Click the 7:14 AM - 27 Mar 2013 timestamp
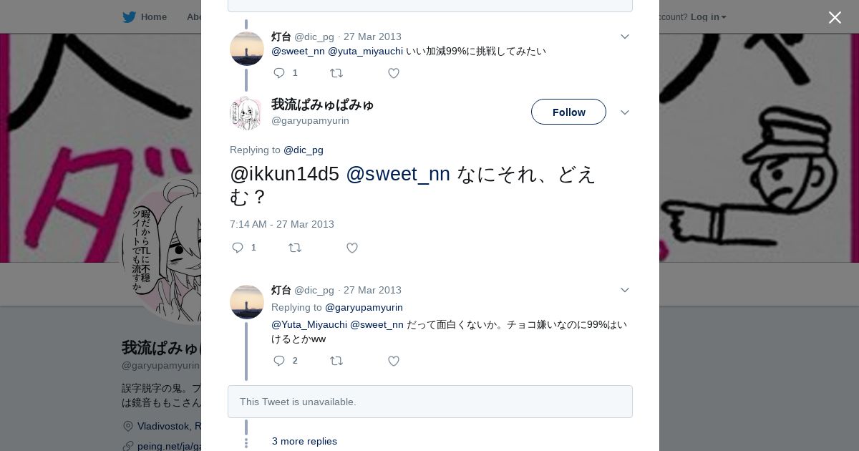The height and width of the screenshot is (451, 859). pos(282,224)
